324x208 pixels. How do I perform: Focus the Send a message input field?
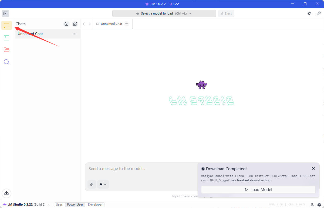point(141,169)
